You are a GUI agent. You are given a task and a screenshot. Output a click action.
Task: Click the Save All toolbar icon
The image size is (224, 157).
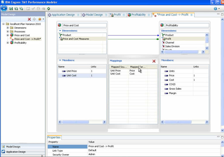pos(21,9)
